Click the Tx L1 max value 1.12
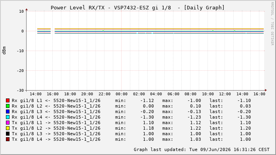276x155 pixels. click(195, 123)
